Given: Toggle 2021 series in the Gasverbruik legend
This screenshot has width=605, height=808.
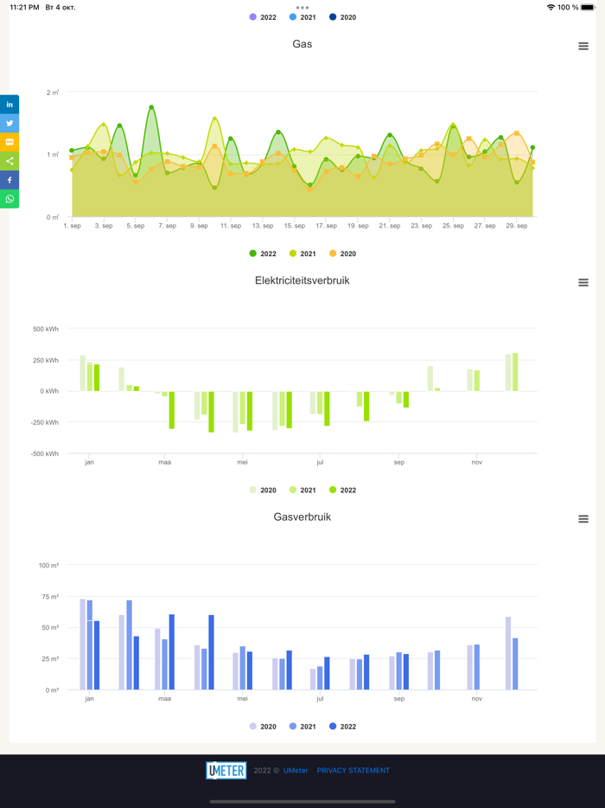Looking at the screenshot, I should [302, 727].
